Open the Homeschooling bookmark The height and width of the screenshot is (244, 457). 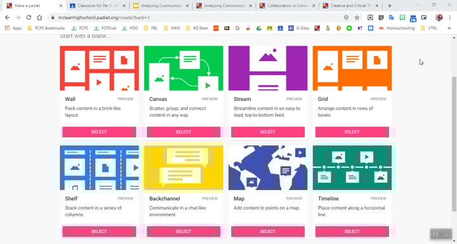click(397, 28)
